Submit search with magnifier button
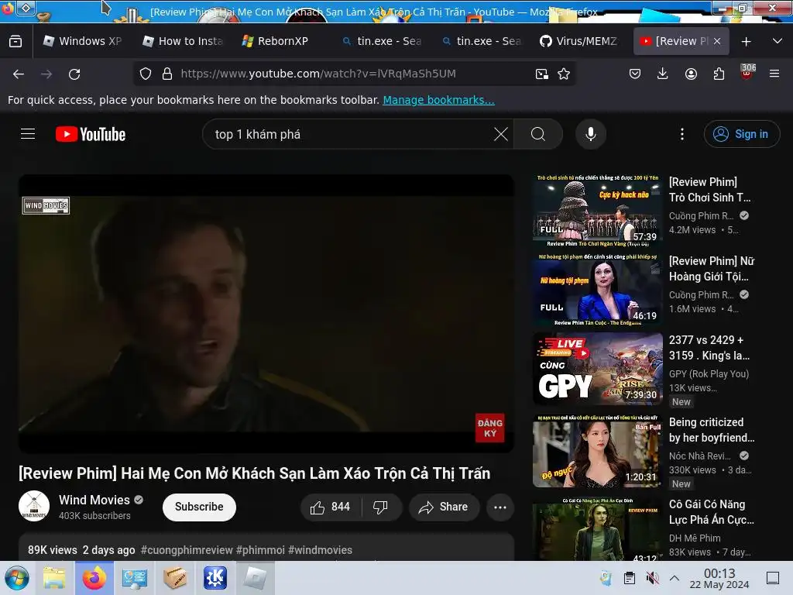The width and height of the screenshot is (793, 595). 538,134
